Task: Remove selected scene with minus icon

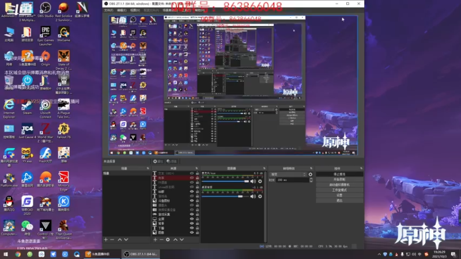Action: (112, 239)
